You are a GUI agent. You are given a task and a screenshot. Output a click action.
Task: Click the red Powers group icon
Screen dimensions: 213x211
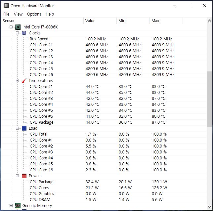click(x=24, y=176)
